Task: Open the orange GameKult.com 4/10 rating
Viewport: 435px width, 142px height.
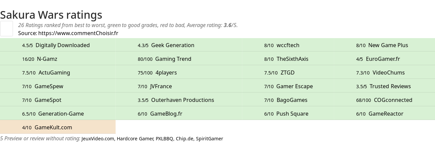Action: point(58,127)
